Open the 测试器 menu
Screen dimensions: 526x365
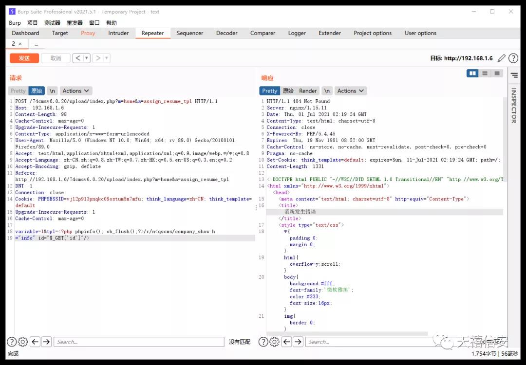coord(52,23)
